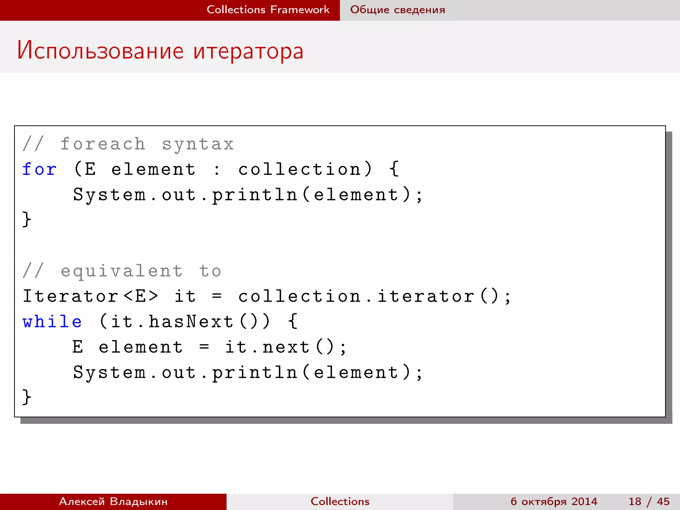Click the blue 'while' keyword

point(52,321)
